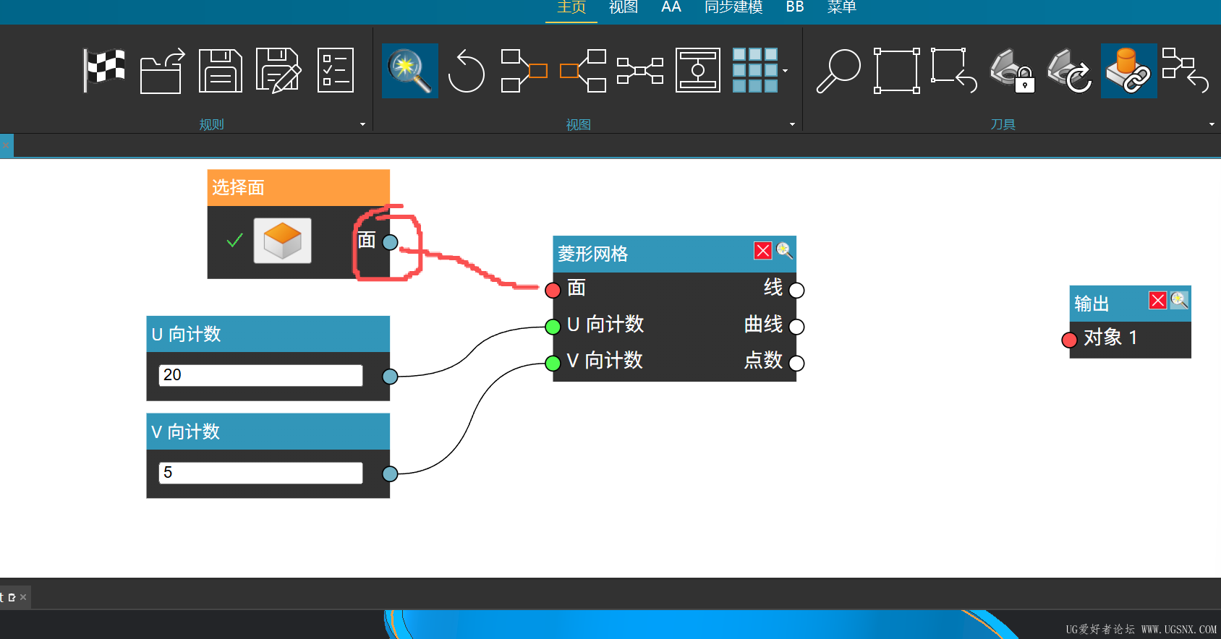Preview 菱形网格 node with magnifier icon
The height and width of the screenshot is (639, 1221).
pyautogui.click(x=784, y=251)
